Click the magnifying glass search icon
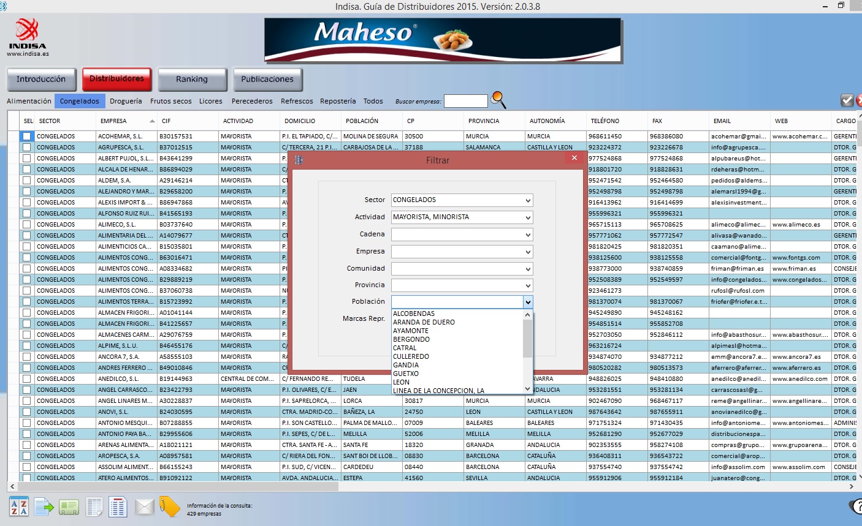 tap(499, 99)
